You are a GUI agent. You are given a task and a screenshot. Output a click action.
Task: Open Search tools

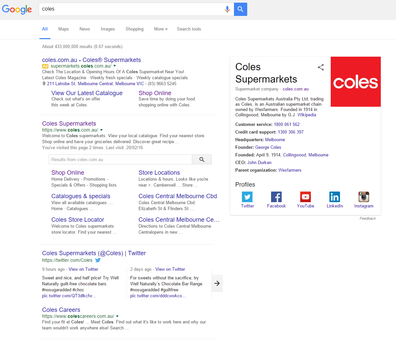[189, 29]
